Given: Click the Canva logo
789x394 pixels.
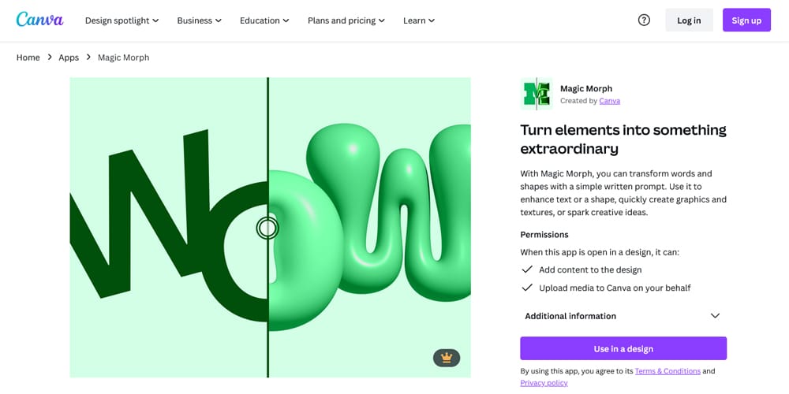Looking at the screenshot, I should tap(39, 20).
